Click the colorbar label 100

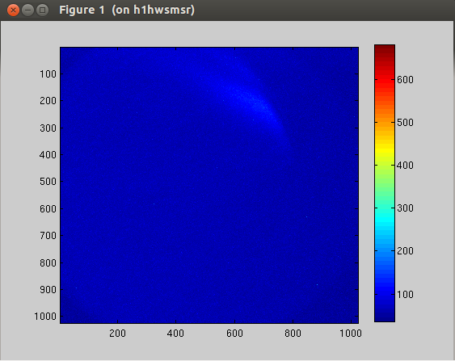click(405, 294)
